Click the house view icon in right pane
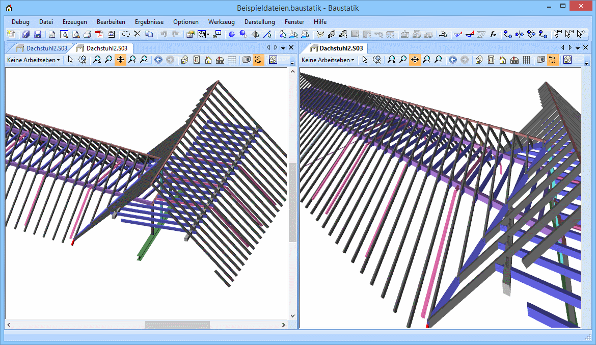Screen dimensions: 596x345 (x=502, y=60)
